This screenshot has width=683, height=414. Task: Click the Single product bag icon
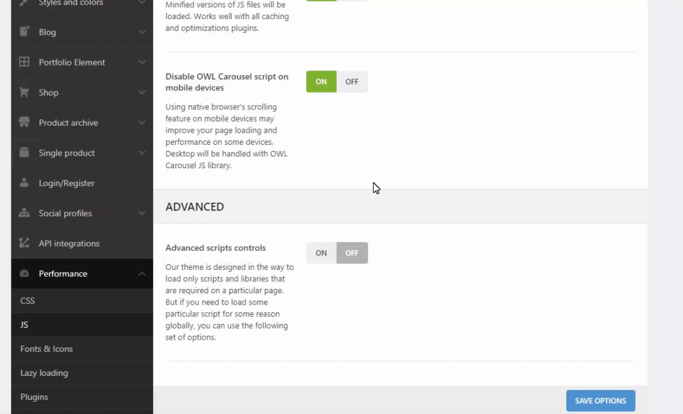(x=25, y=153)
